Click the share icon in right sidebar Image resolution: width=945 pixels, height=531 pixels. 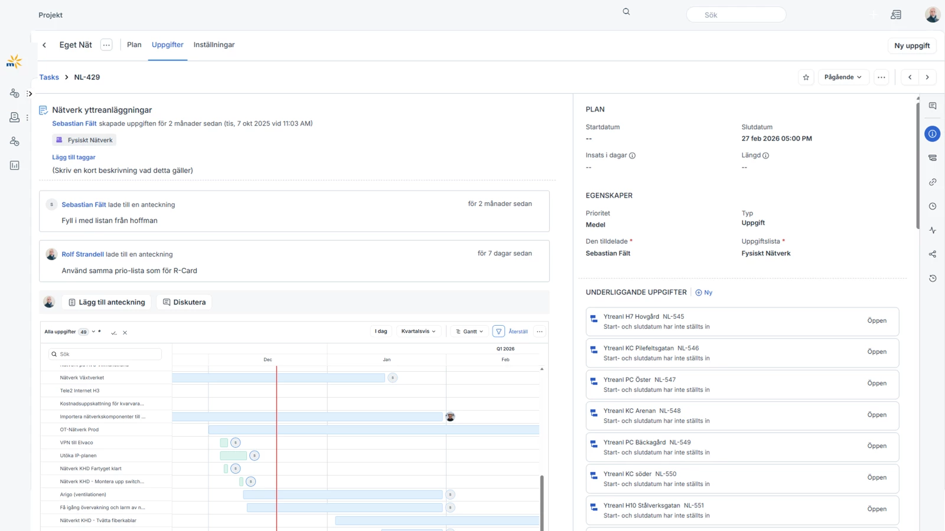coord(933,254)
